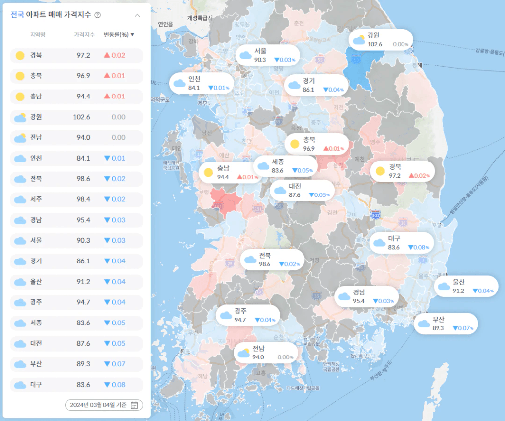
Task: Open the 서울 90.3 map bubble
Action: click(268, 55)
